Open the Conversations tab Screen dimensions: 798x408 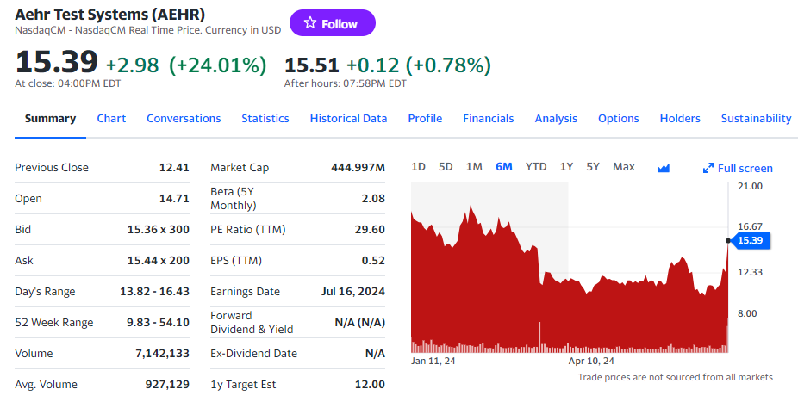pyautogui.click(x=184, y=119)
